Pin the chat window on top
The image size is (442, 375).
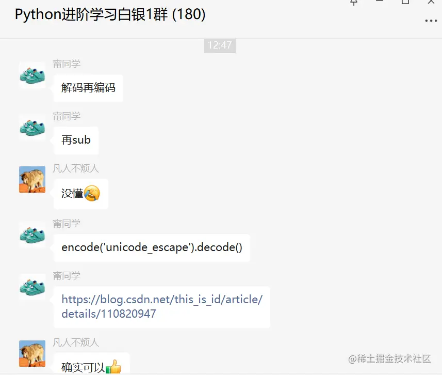tap(354, 2)
